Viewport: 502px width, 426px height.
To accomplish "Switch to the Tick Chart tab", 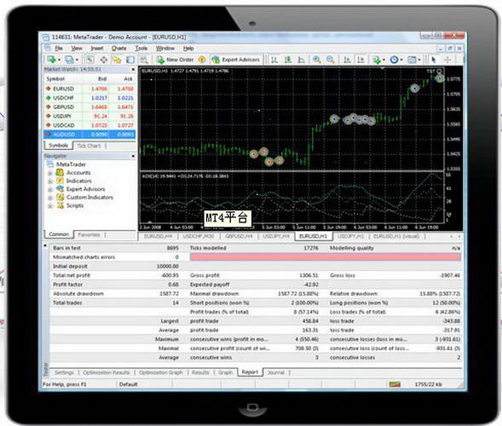I will [89, 146].
